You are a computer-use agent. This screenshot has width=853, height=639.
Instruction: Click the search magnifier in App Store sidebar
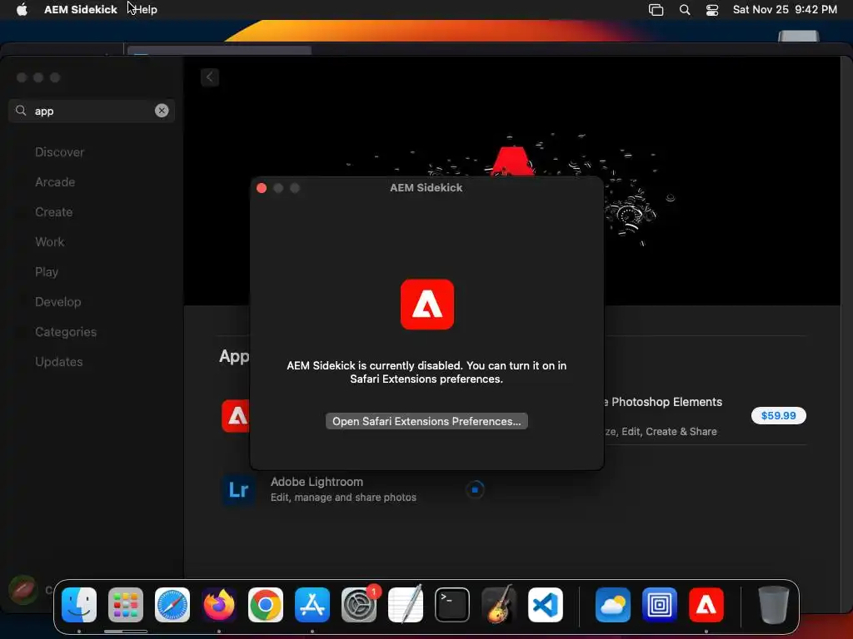pos(21,111)
